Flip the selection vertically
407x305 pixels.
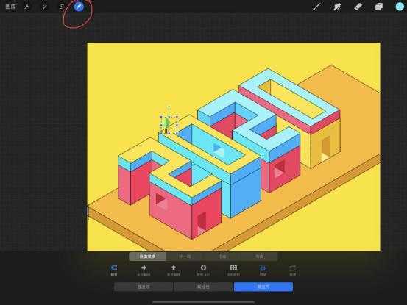pyautogui.click(x=174, y=270)
